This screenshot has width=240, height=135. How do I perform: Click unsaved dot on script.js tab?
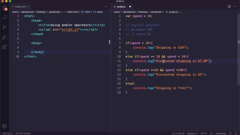[130, 7]
